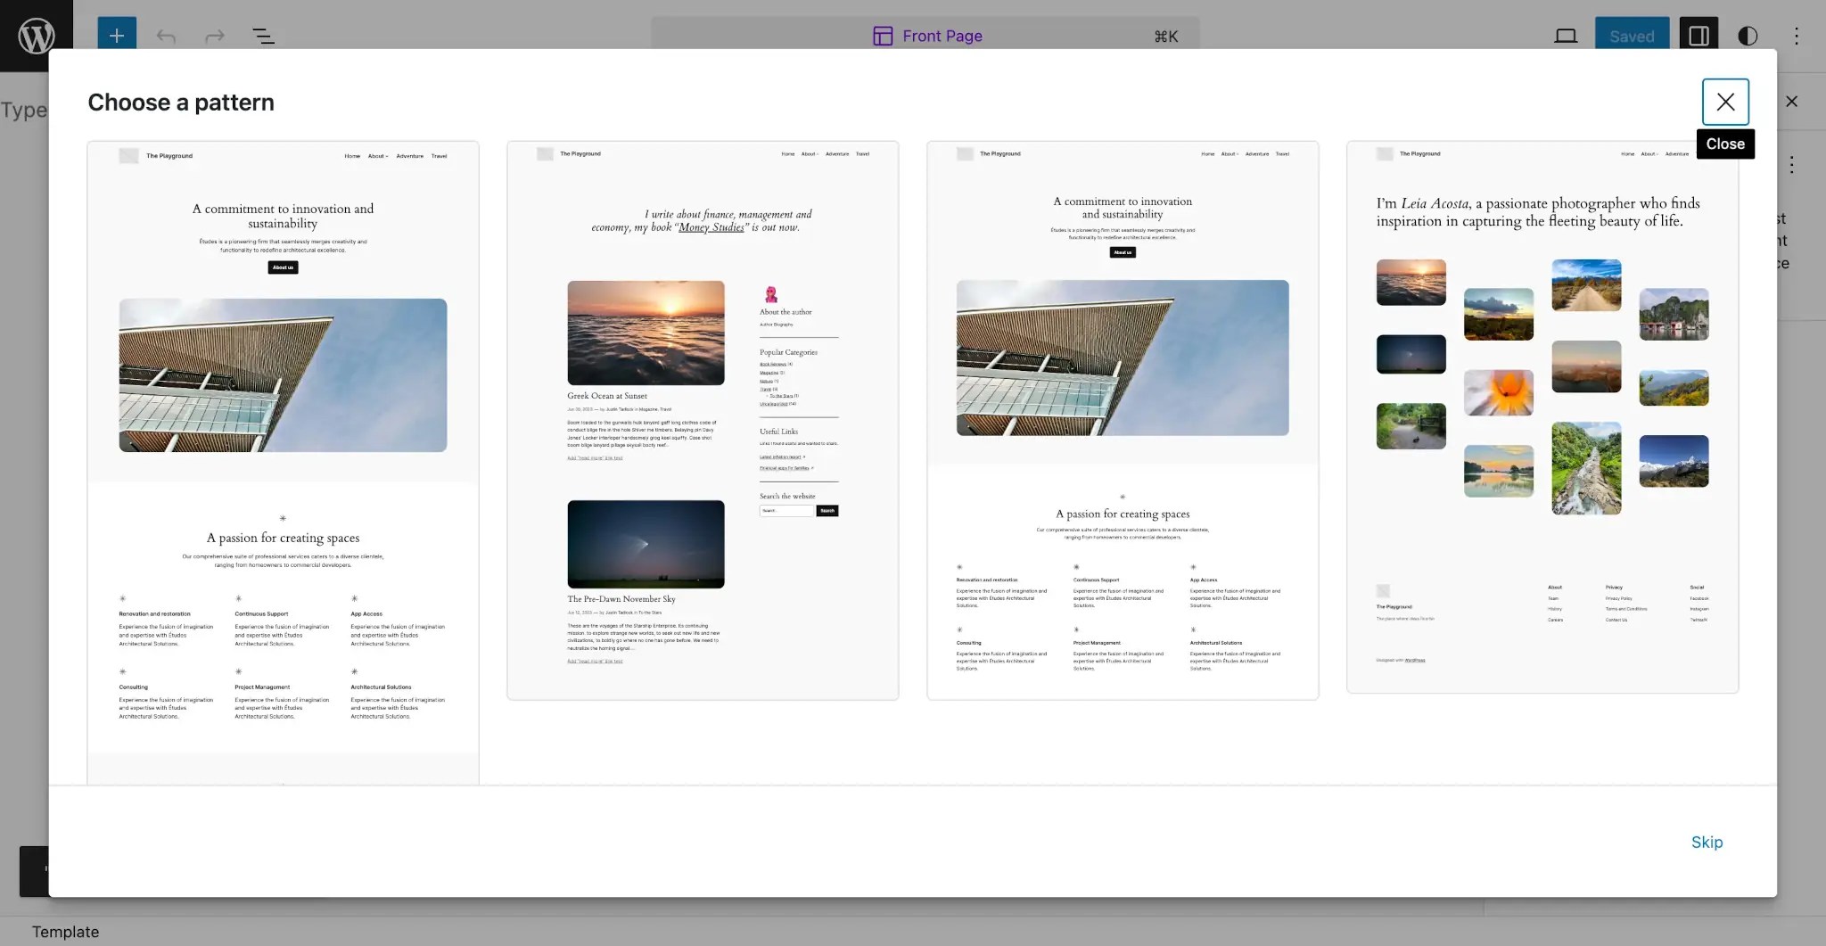The image size is (1826, 946).
Task: Select the blog post list pattern
Action: tap(703, 419)
